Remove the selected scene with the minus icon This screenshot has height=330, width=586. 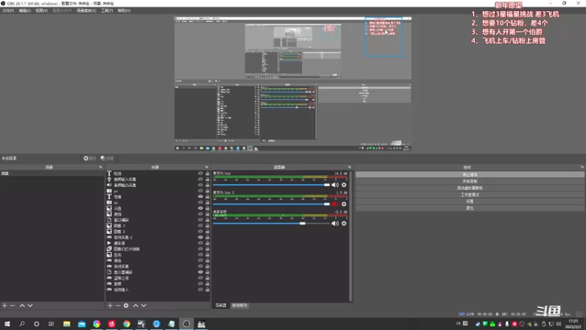click(x=12, y=306)
